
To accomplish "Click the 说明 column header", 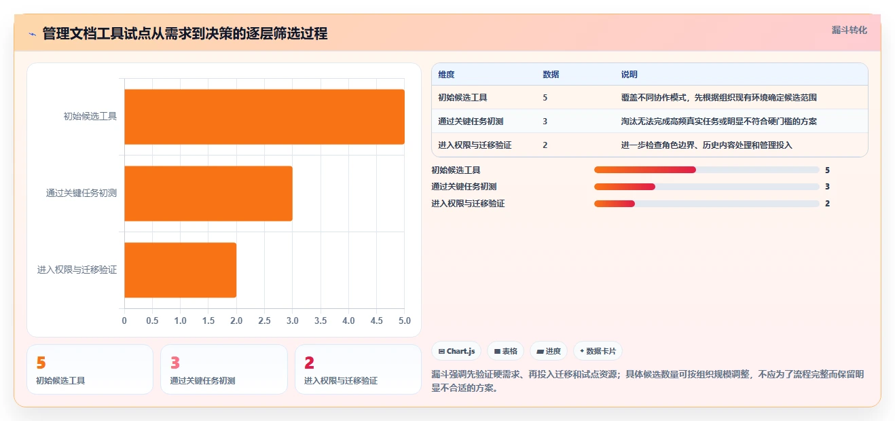I will click(x=629, y=75).
